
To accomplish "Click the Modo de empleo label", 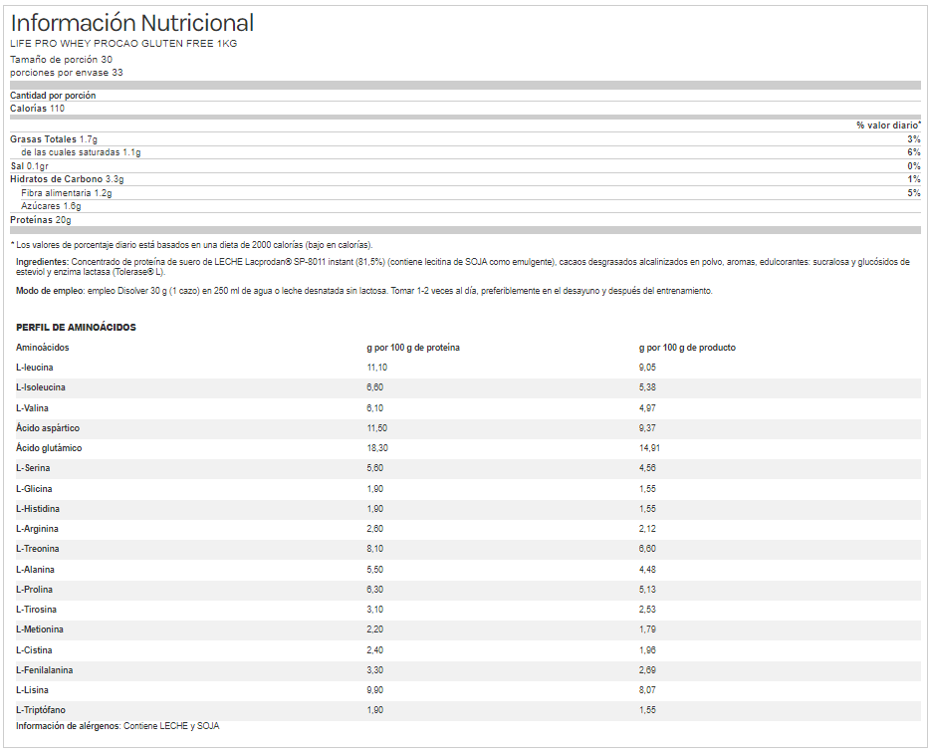I will [51, 291].
